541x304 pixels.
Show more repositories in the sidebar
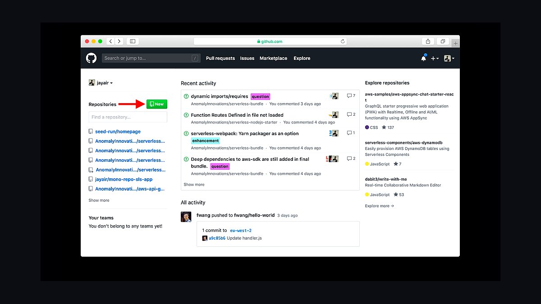[99, 200]
